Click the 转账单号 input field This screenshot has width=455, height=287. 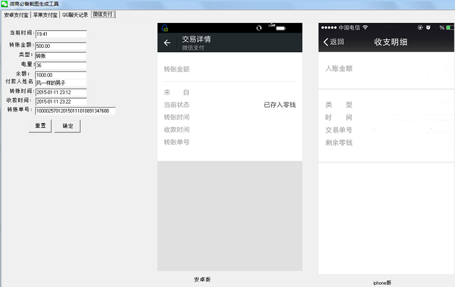pyautogui.click(x=75, y=111)
